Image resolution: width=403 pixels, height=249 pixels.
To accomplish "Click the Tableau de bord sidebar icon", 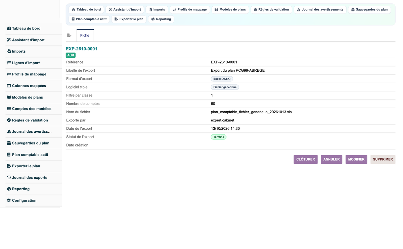I will pyautogui.click(x=9, y=28).
